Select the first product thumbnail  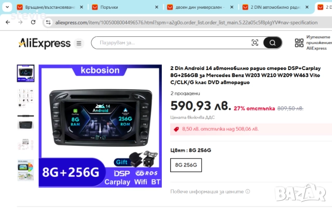25,73
